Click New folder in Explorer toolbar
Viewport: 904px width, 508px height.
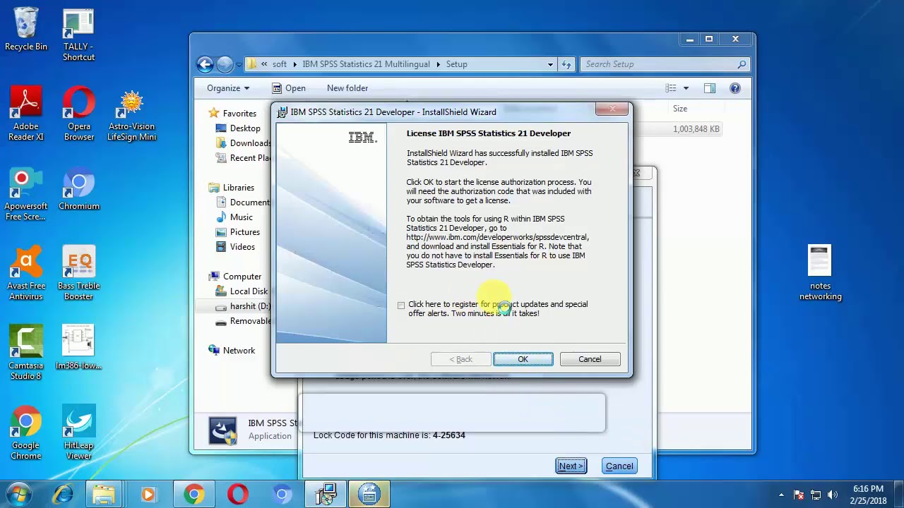click(347, 88)
